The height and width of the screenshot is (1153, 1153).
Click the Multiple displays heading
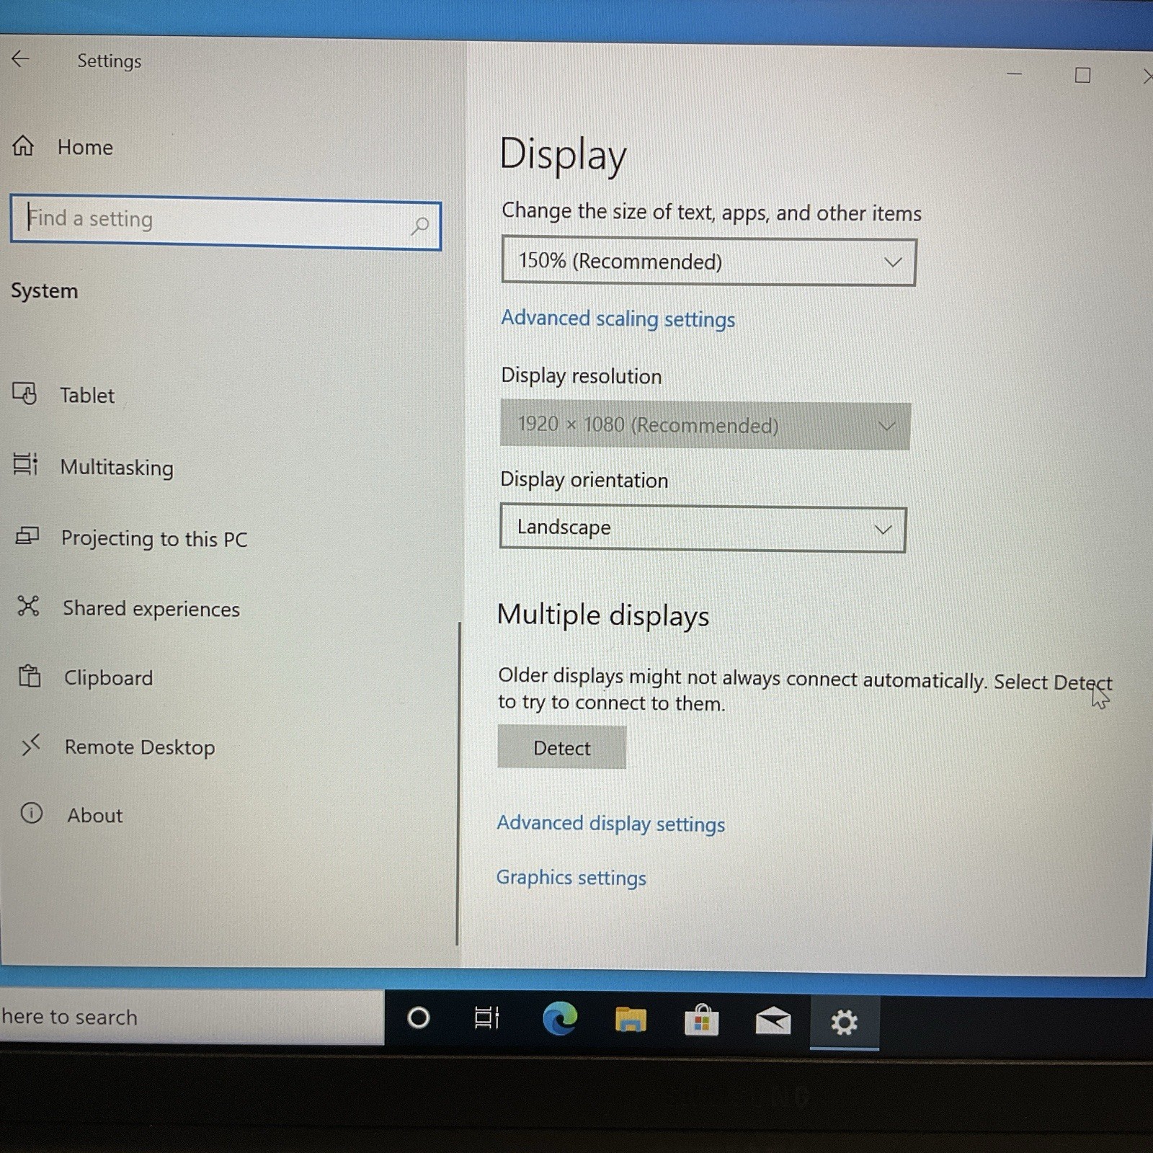pyautogui.click(x=603, y=615)
